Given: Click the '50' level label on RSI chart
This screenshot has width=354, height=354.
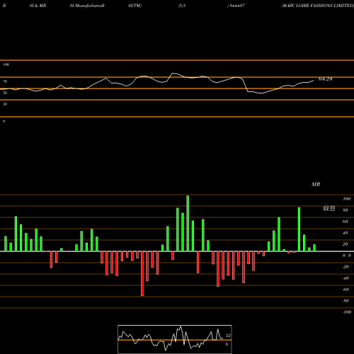Looking at the screenshot, I should pyautogui.click(x=5, y=93).
